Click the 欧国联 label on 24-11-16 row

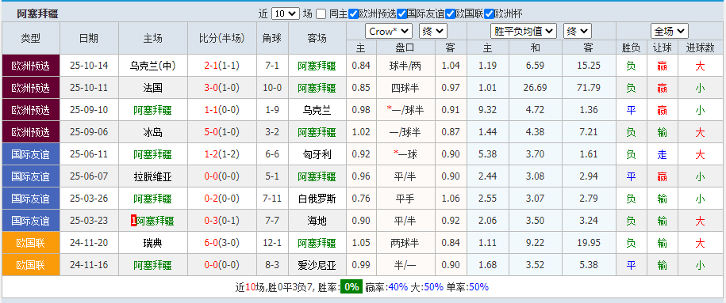point(31,265)
